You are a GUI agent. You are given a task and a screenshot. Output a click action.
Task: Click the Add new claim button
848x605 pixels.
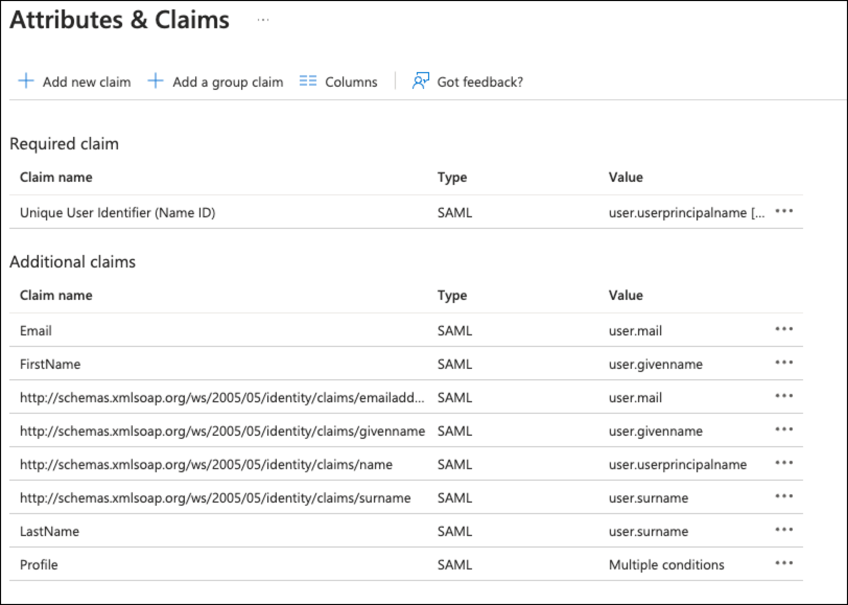click(87, 82)
